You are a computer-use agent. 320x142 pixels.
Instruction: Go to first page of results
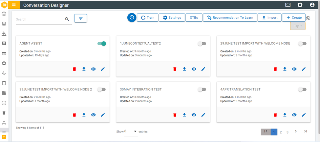(266, 132)
